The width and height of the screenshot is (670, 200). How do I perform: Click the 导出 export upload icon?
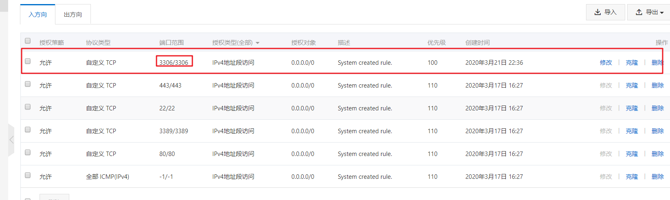tap(639, 12)
